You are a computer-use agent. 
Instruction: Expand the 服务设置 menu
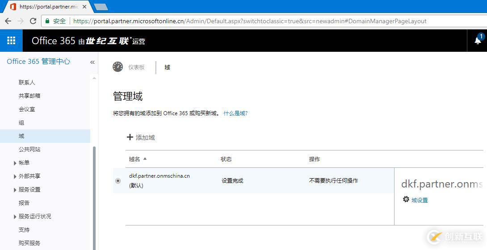(15, 190)
